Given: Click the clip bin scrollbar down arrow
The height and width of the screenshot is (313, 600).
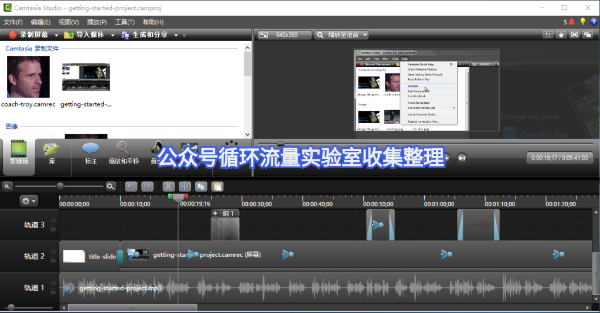Looking at the screenshot, I should [x=248, y=134].
